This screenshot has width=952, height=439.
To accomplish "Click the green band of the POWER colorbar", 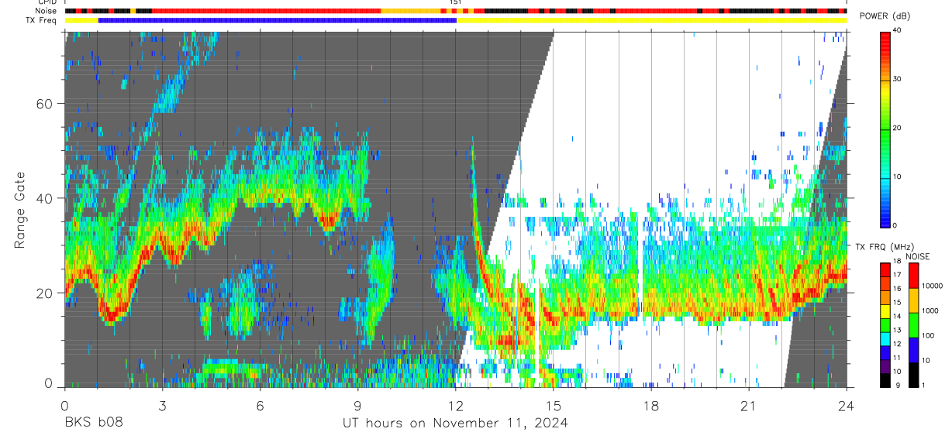I will point(885,128).
